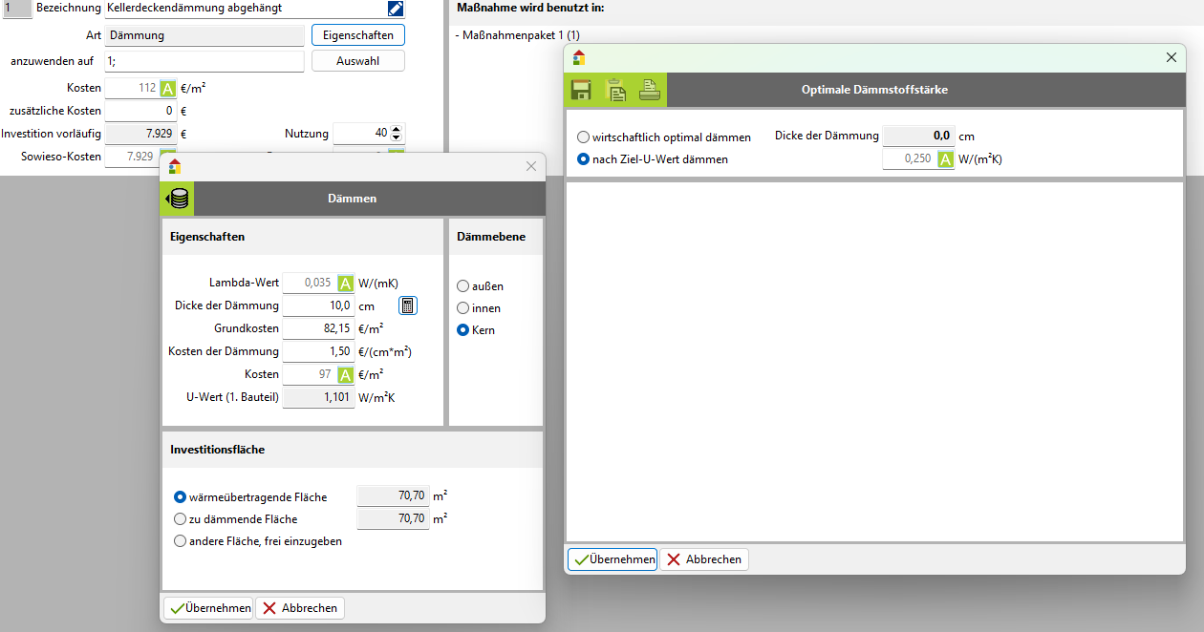Toggle the green A icon beside Lambda-Wert

click(x=346, y=283)
